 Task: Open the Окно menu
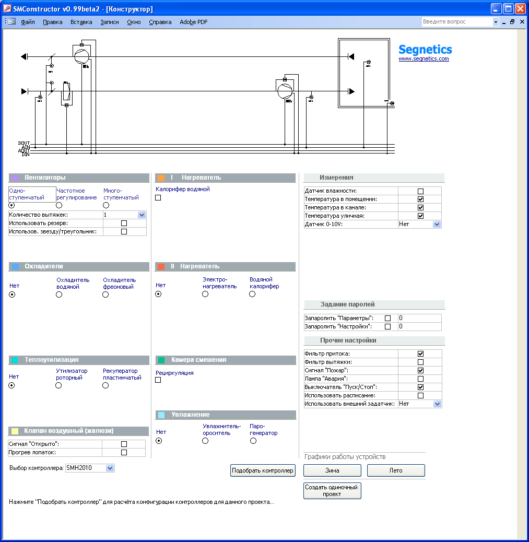click(134, 22)
